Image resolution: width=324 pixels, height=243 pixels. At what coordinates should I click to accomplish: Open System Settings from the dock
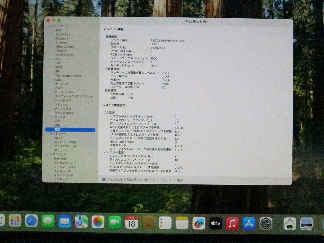pos(266,224)
